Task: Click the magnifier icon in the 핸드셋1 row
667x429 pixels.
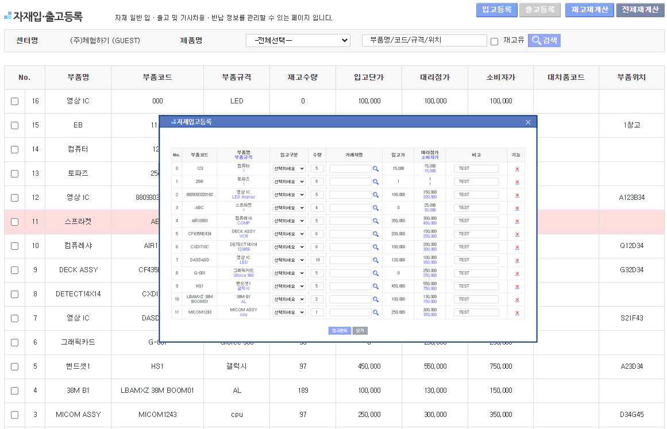Action: [376, 287]
